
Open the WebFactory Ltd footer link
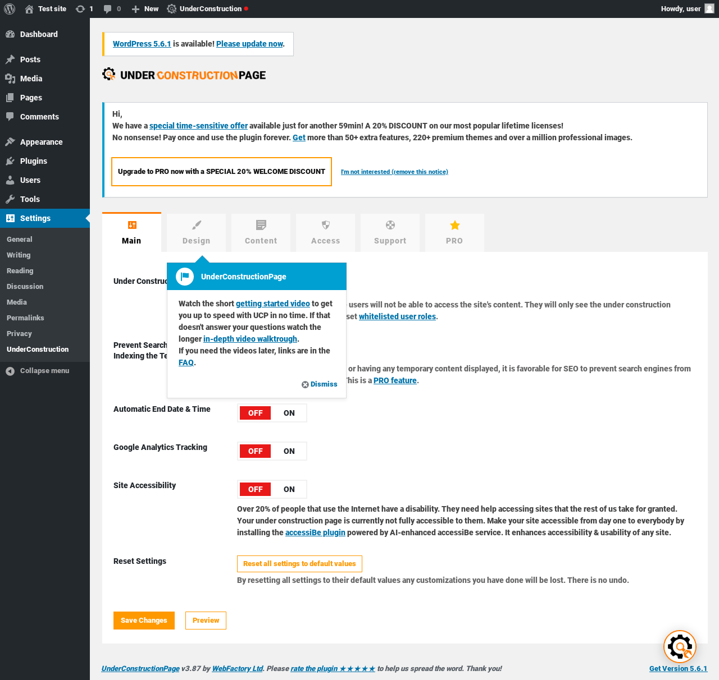click(x=238, y=669)
